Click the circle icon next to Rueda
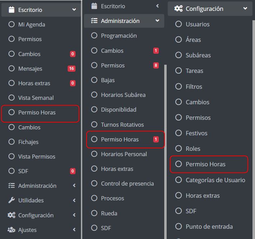The width and height of the screenshot is (255, 239). coord(94,213)
